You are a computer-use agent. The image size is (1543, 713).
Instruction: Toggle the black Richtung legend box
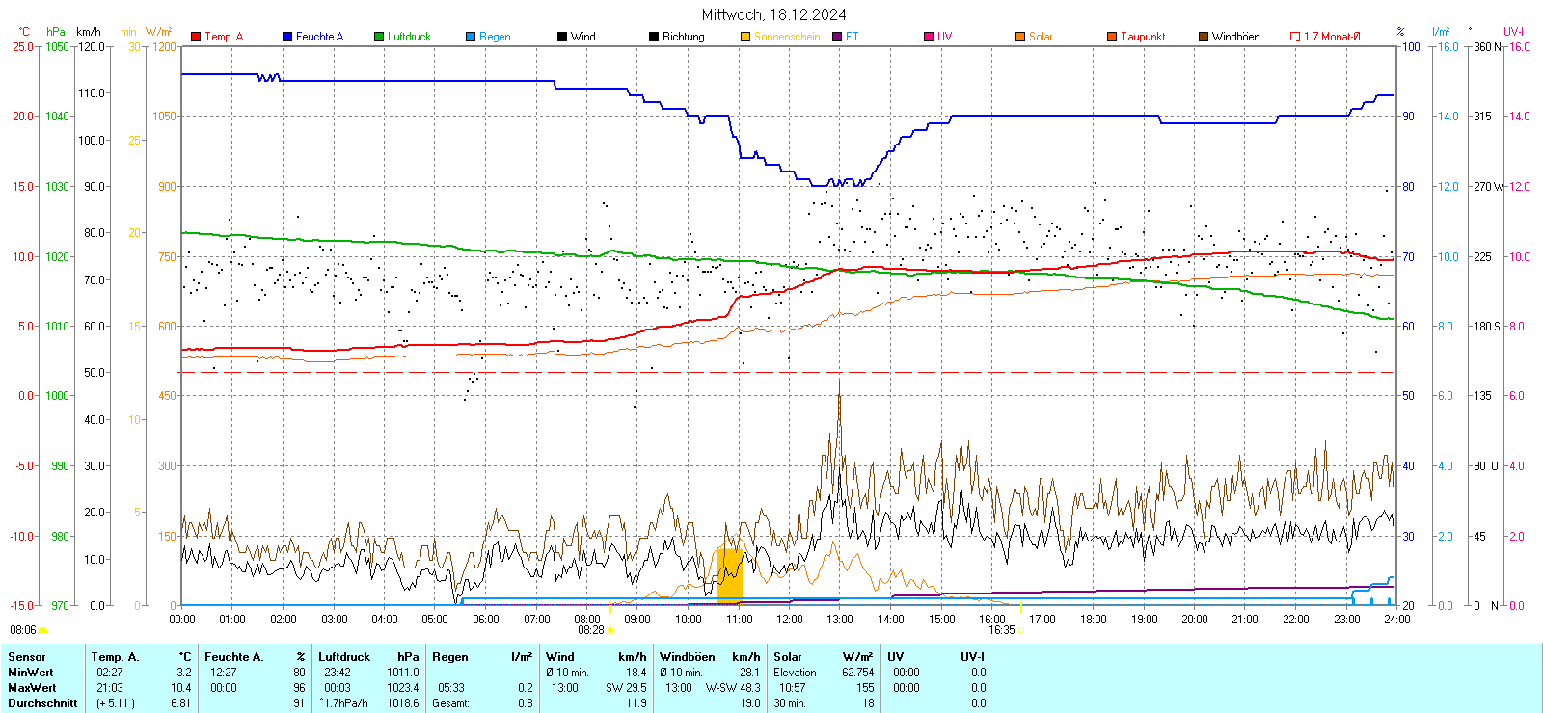[x=654, y=37]
